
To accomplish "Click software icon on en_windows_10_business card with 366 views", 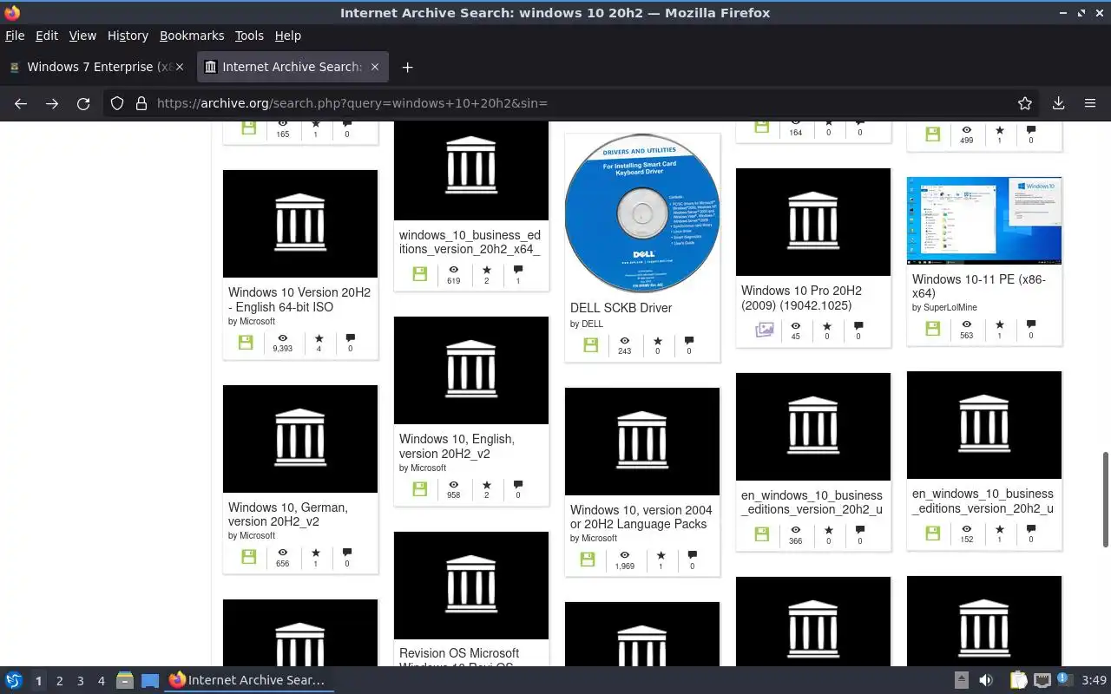I will 761,534.
